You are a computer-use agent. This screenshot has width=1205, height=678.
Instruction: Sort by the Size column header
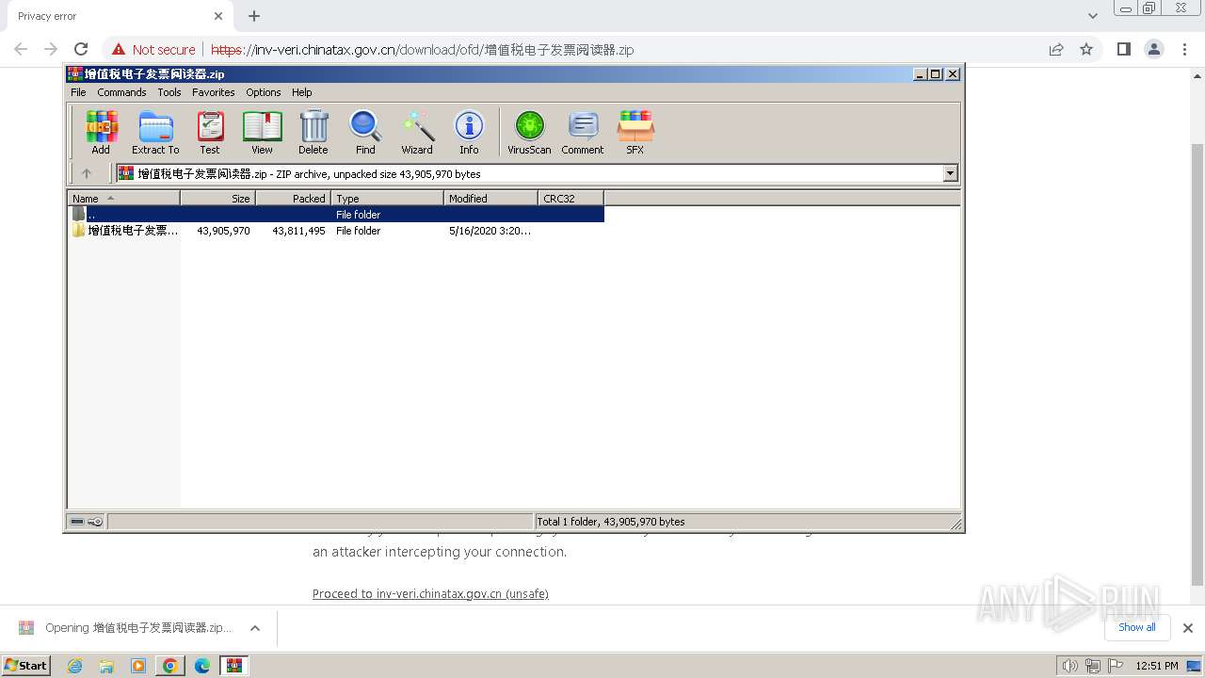pos(217,198)
